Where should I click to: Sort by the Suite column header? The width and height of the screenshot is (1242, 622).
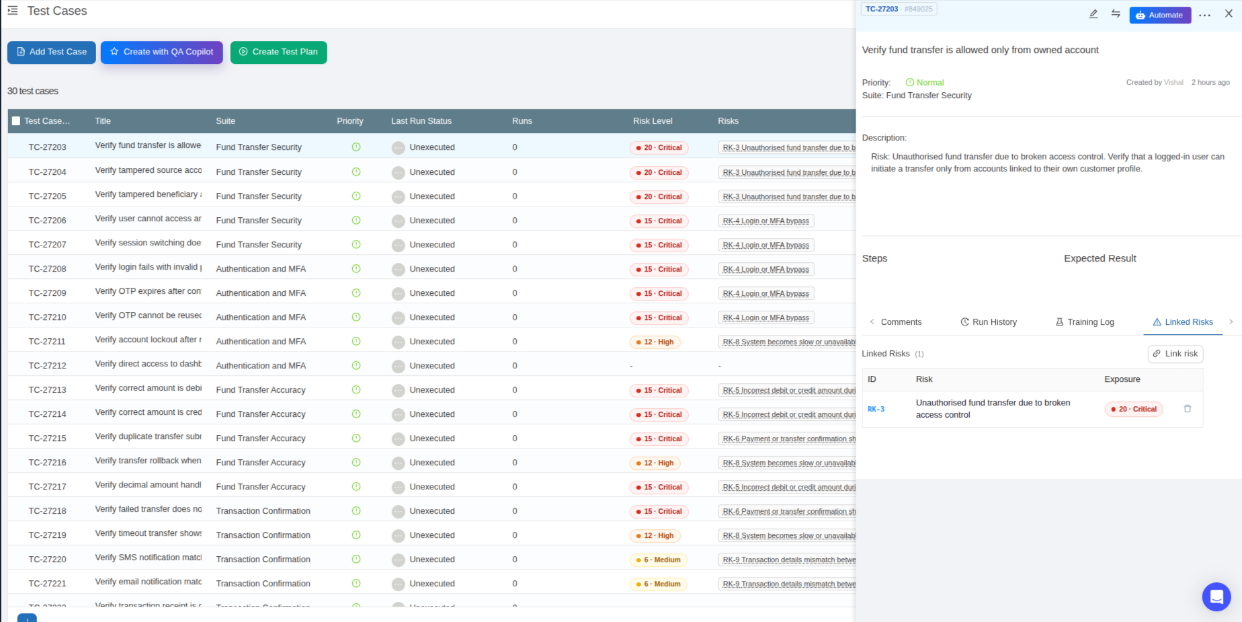tap(226, 121)
